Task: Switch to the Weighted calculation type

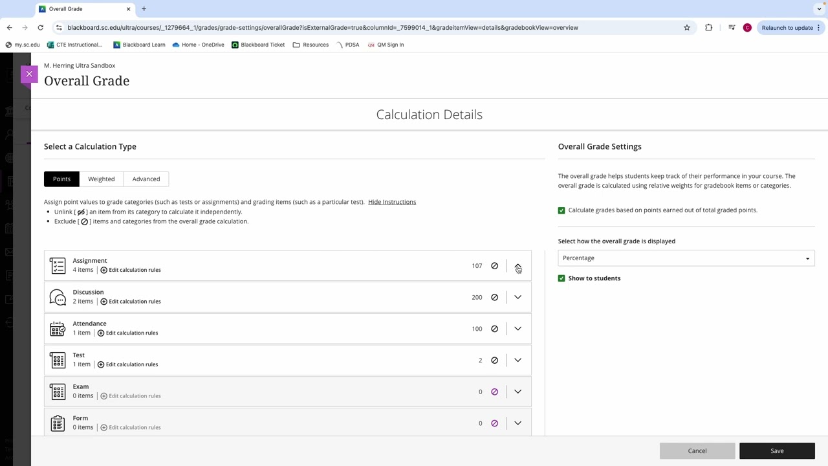Action: (102, 179)
